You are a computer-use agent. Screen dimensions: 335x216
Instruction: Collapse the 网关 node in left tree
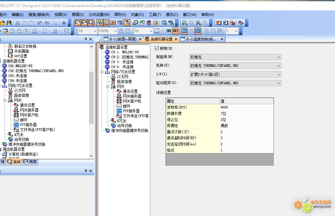pyautogui.click(x=5, y=100)
